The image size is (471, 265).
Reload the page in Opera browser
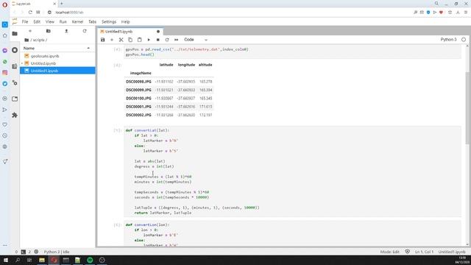30,13
